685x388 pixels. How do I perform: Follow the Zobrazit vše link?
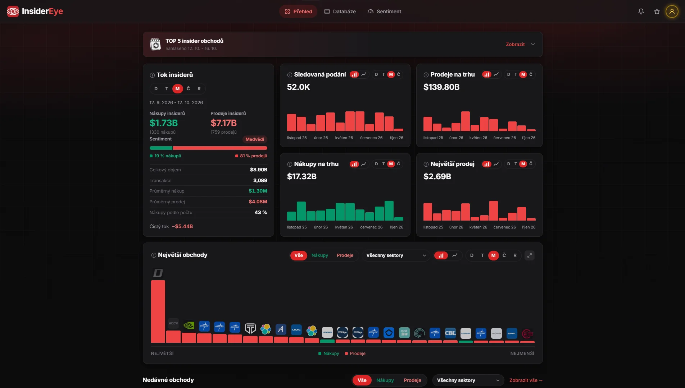point(526,380)
